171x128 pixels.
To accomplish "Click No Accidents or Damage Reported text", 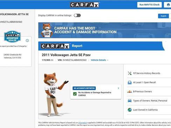I will [x=95, y=94].
